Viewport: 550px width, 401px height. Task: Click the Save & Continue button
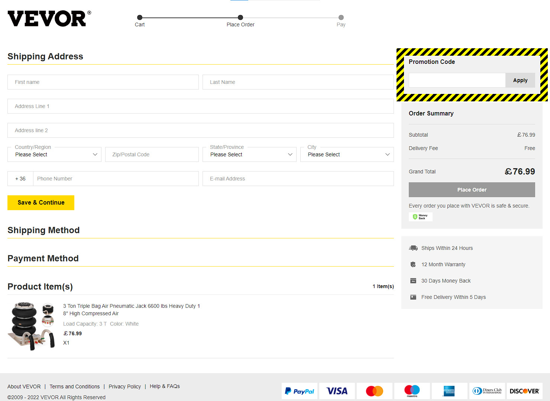41,203
